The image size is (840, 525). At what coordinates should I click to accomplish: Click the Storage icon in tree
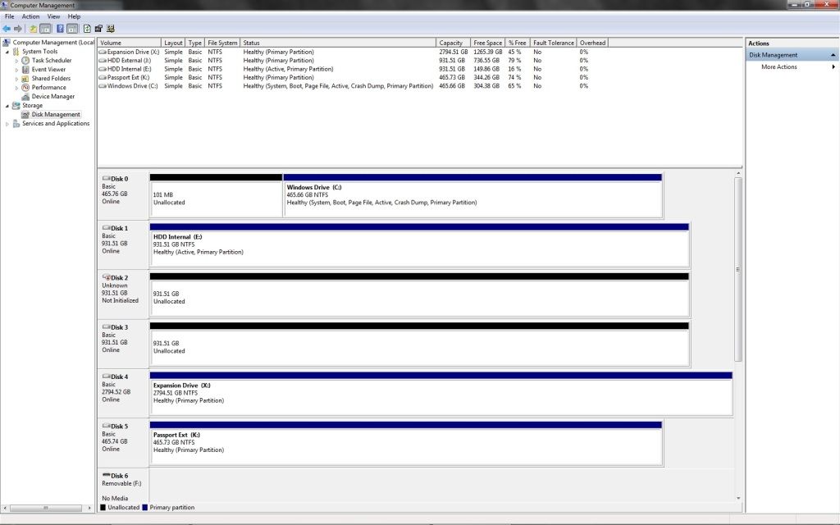[16, 106]
